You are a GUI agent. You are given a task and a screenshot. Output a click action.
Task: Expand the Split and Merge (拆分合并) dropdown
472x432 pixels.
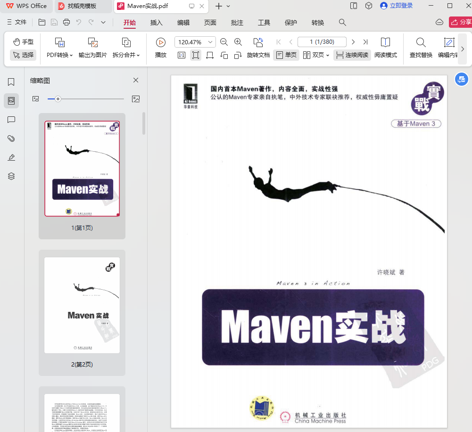click(126, 55)
